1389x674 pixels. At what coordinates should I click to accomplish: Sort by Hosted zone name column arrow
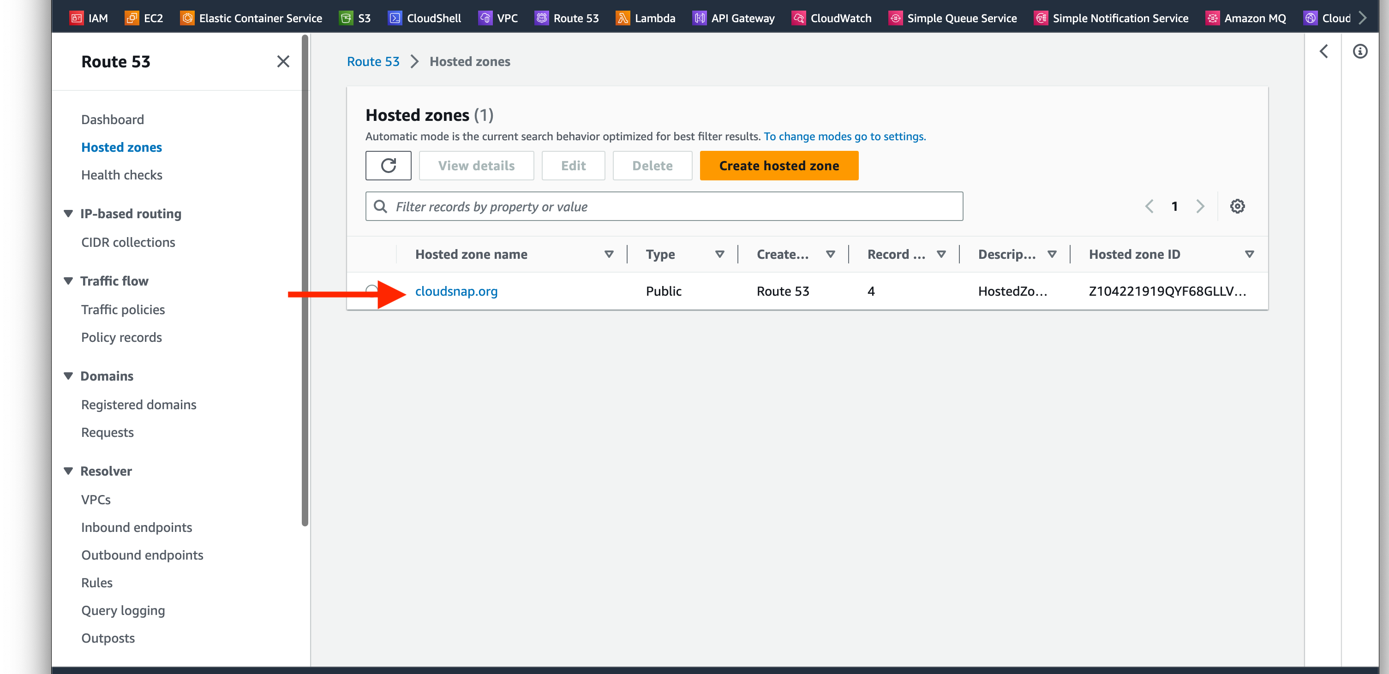pyautogui.click(x=609, y=254)
